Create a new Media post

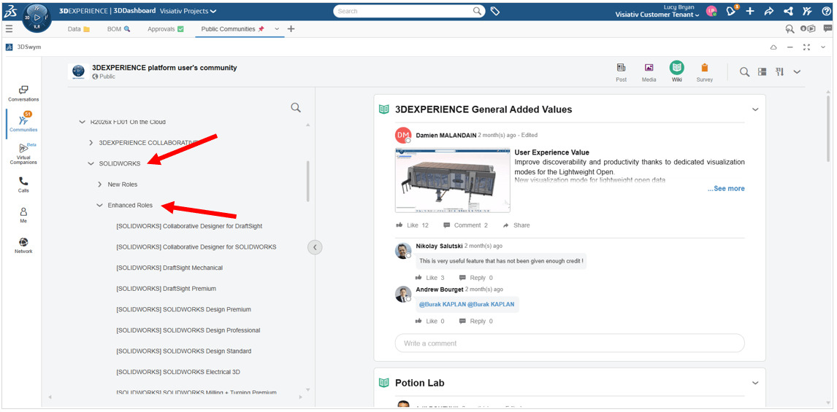point(649,71)
